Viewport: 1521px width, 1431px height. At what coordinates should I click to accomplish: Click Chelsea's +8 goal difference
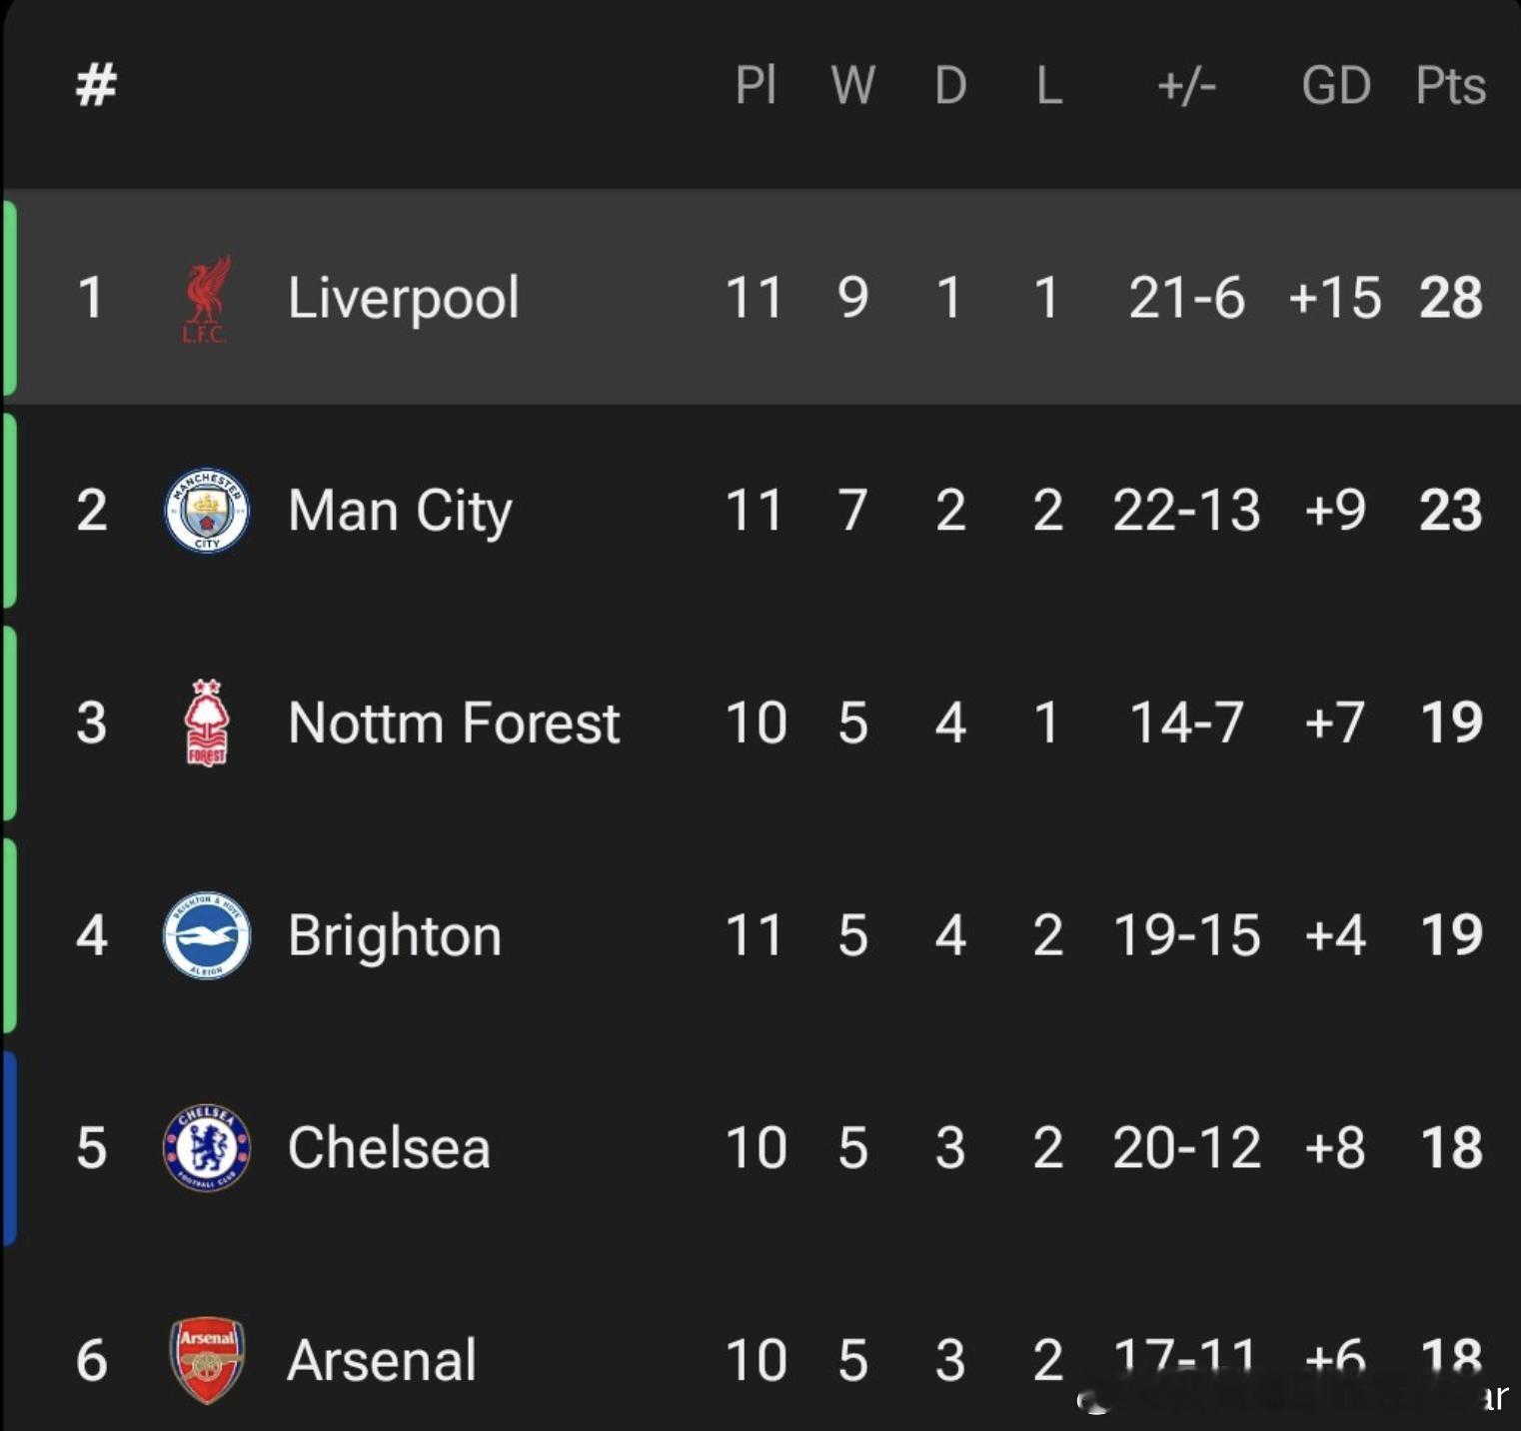point(1335,1147)
